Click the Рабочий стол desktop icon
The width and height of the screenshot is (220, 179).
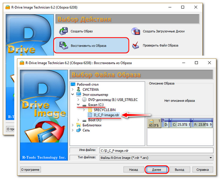(x=73, y=84)
